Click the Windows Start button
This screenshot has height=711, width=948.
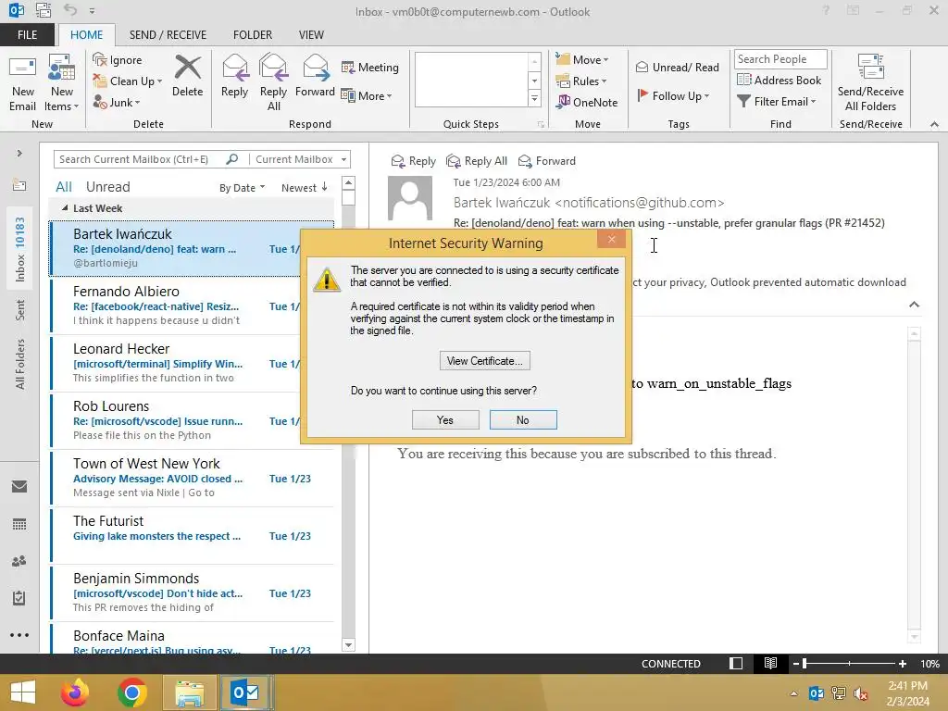click(23, 692)
